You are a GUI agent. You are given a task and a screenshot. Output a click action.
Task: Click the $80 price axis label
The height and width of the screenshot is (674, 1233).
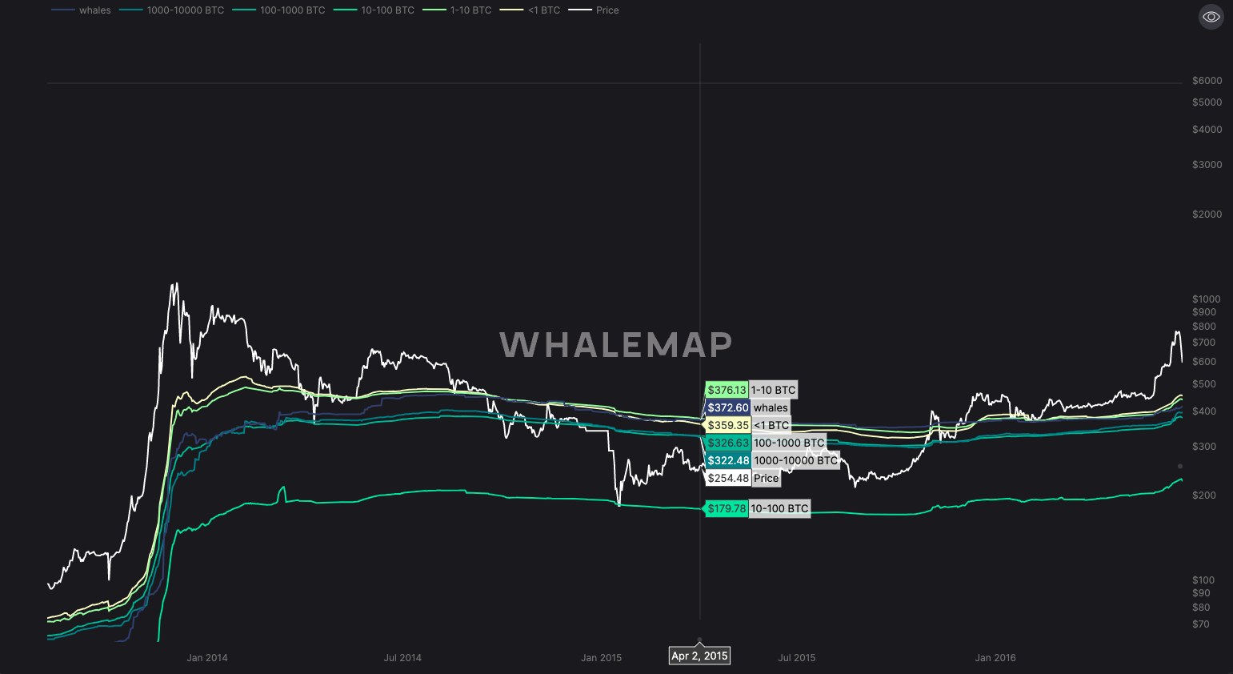[x=1201, y=608]
